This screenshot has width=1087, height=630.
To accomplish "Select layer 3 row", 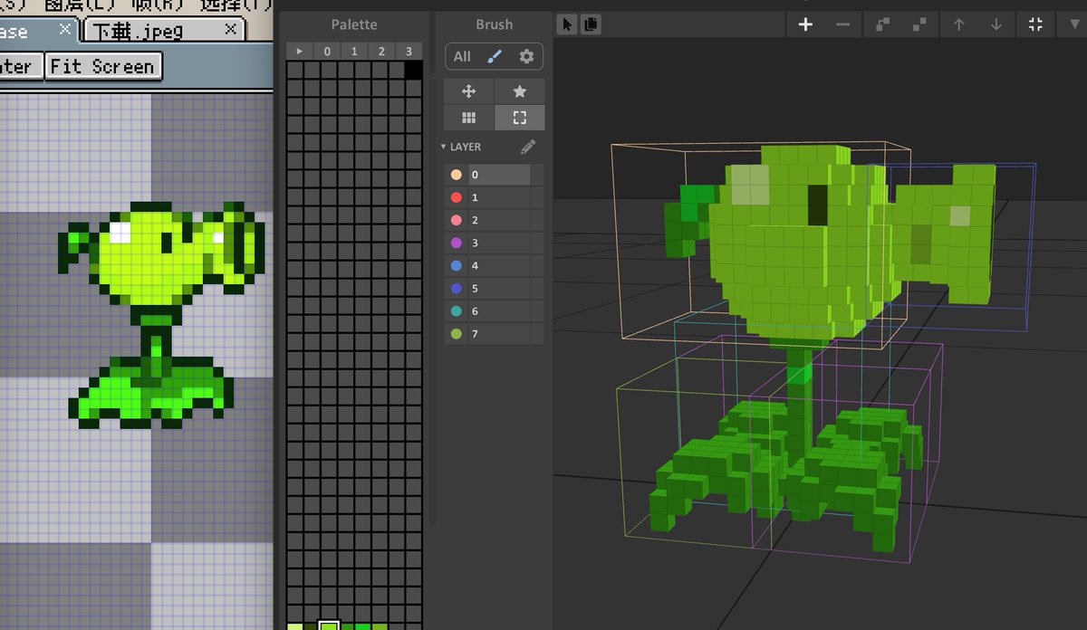I will [494, 243].
